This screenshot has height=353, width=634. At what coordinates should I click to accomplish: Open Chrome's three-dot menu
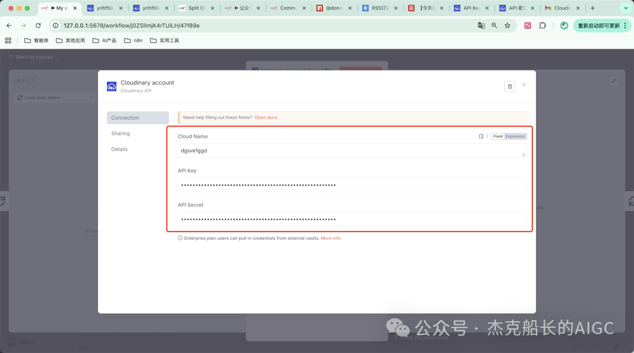click(x=625, y=25)
